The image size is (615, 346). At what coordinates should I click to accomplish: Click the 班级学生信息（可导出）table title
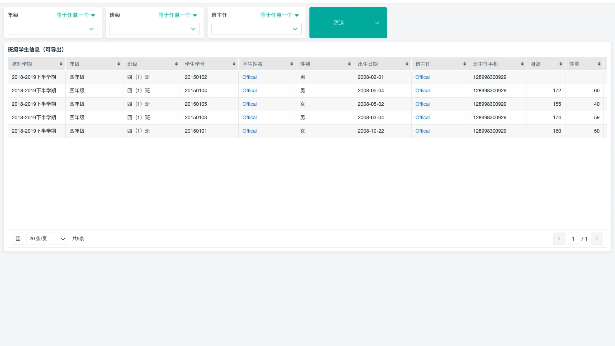(x=36, y=50)
